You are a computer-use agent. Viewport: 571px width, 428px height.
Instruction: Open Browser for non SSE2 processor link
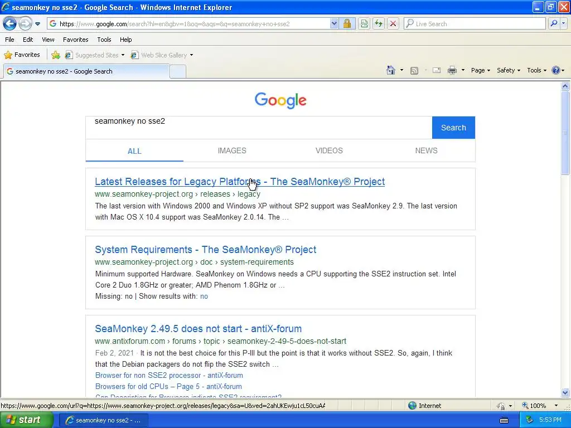pyautogui.click(x=169, y=375)
